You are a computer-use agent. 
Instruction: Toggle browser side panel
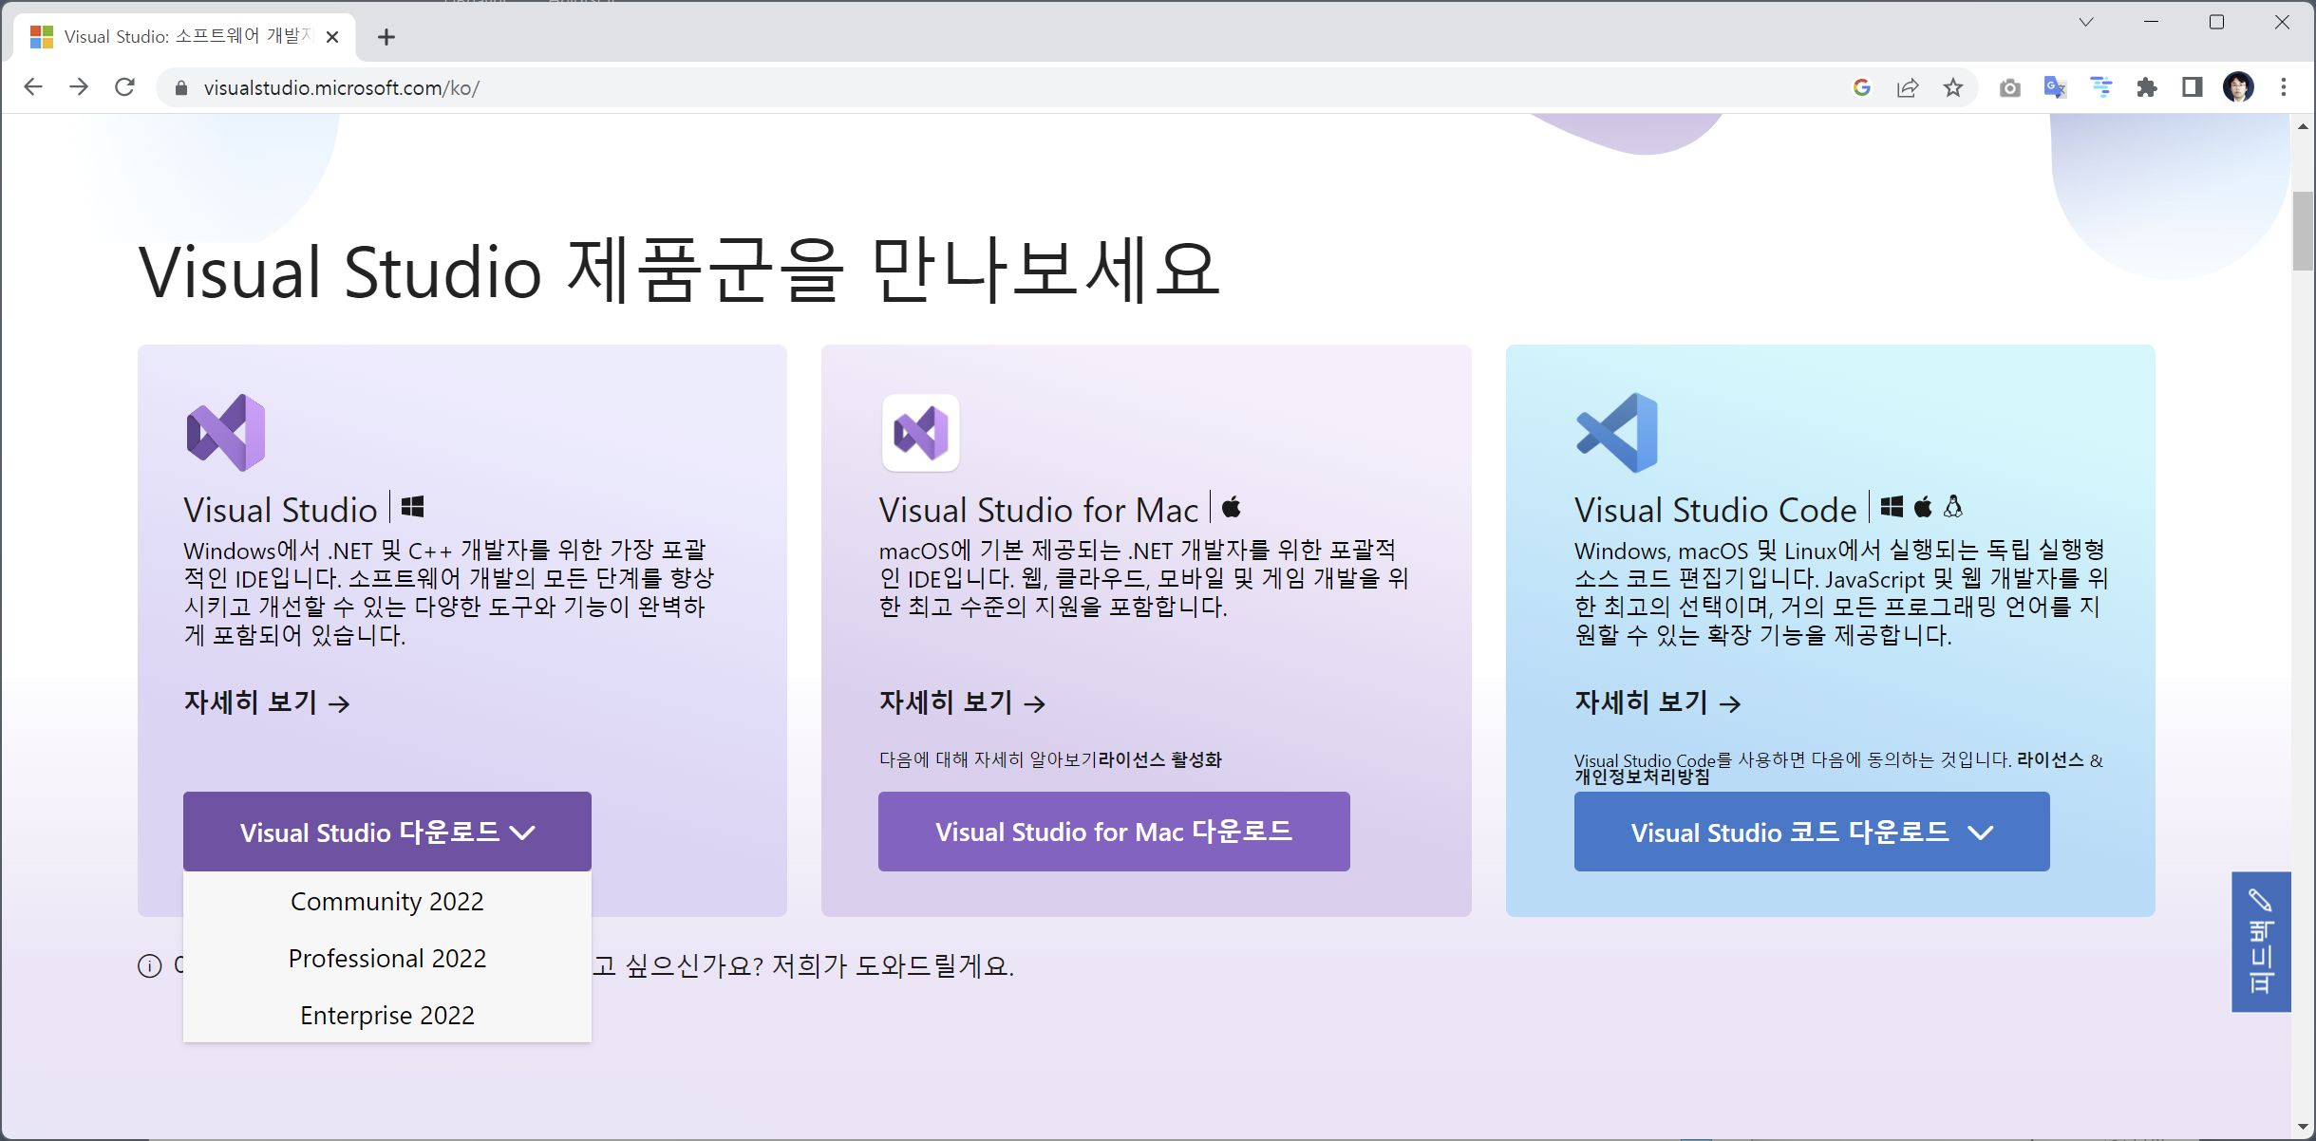pos(2192,87)
